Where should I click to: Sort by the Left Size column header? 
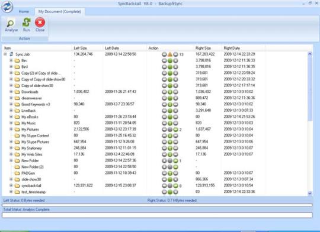pyautogui.click(x=88, y=48)
